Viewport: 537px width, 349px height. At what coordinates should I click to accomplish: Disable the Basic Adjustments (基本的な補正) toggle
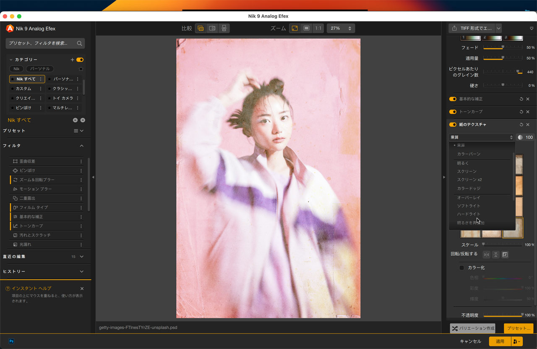(453, 99)
